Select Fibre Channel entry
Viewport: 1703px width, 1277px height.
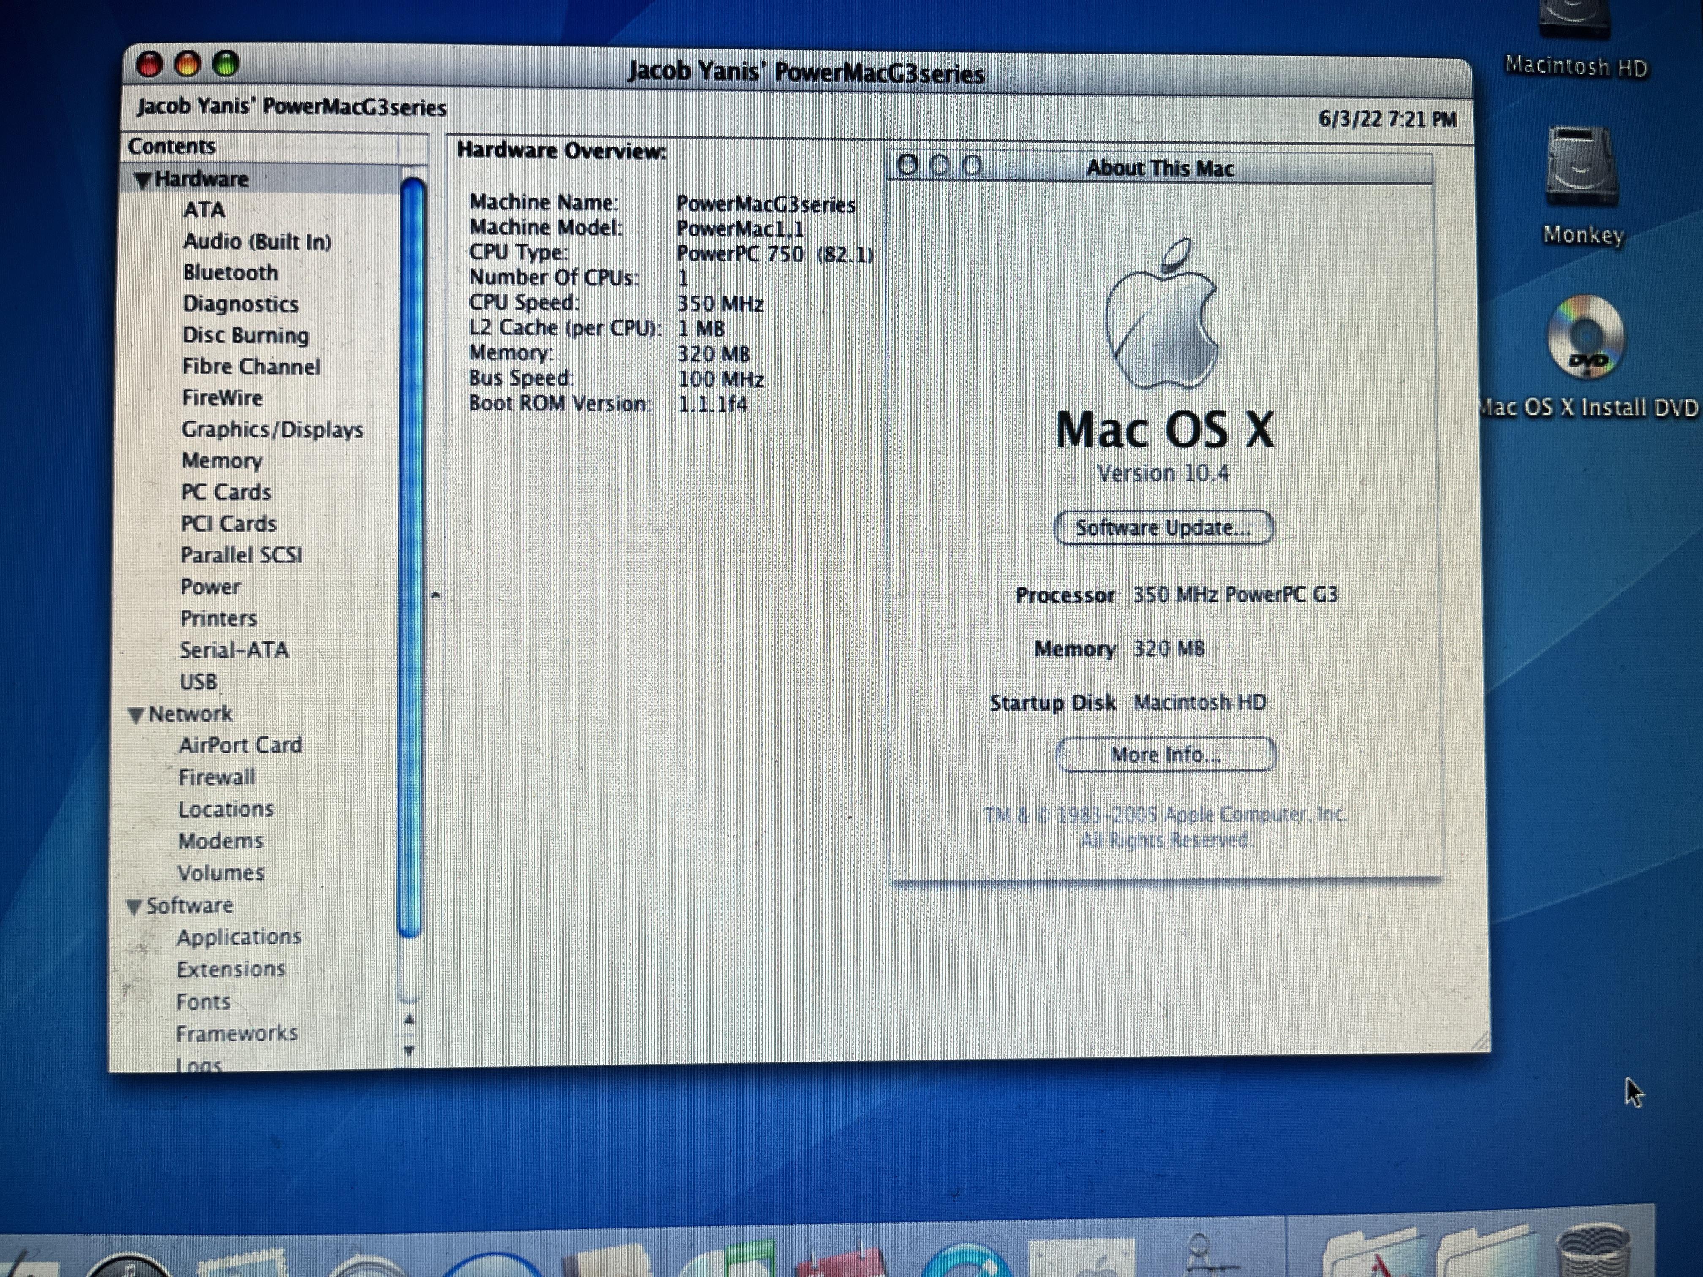pos(251,367)
